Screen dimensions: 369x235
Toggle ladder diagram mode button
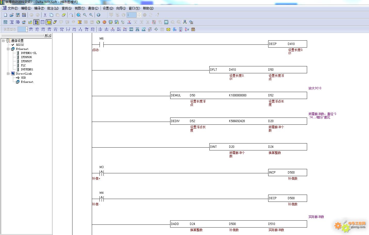pos(36,22)
